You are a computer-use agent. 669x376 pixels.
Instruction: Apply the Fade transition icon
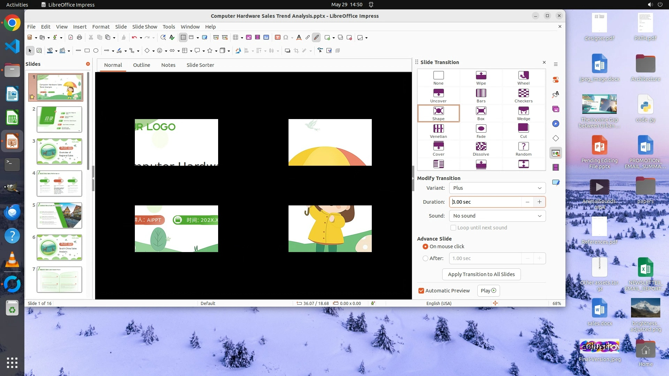point(481,129)
